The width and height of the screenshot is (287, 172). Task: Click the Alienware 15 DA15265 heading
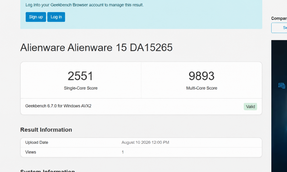96,48
